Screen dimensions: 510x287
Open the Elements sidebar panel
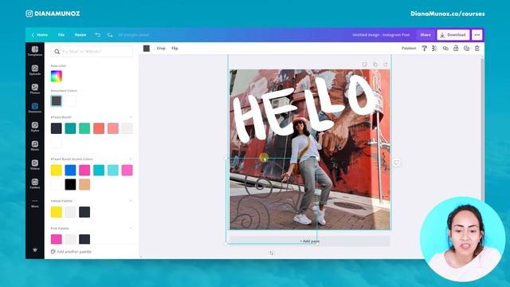35,108
